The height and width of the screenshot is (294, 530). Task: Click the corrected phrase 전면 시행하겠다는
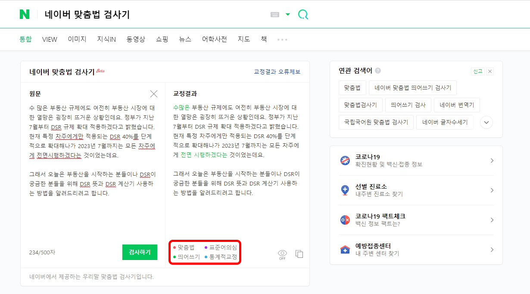[x=204, y=155]
